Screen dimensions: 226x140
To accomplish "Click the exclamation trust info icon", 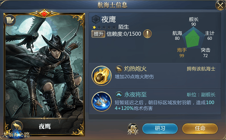I will [x=147, y=34].
